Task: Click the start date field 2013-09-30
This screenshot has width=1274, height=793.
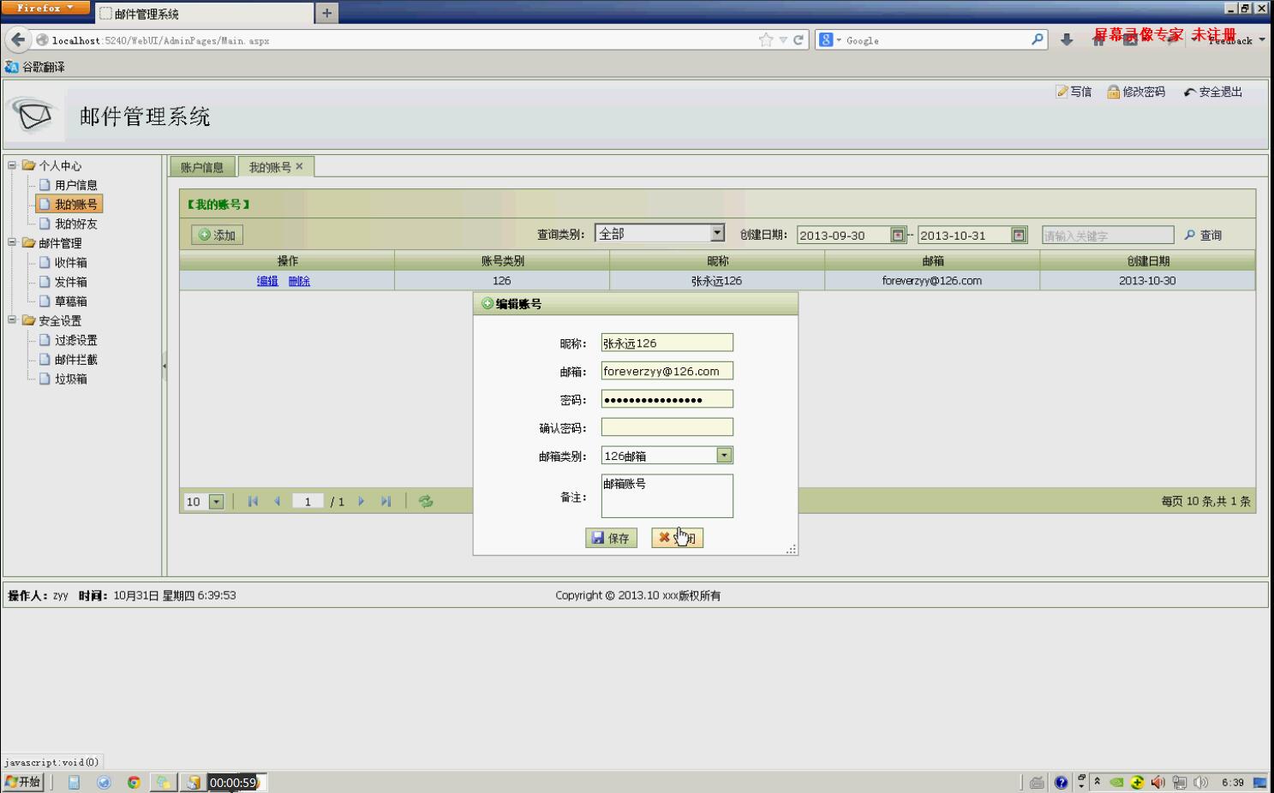Action: coord(843,235)
